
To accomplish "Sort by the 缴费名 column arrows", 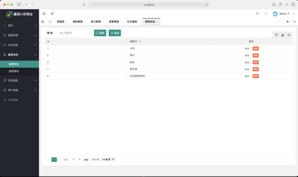I will coord(140,41).
